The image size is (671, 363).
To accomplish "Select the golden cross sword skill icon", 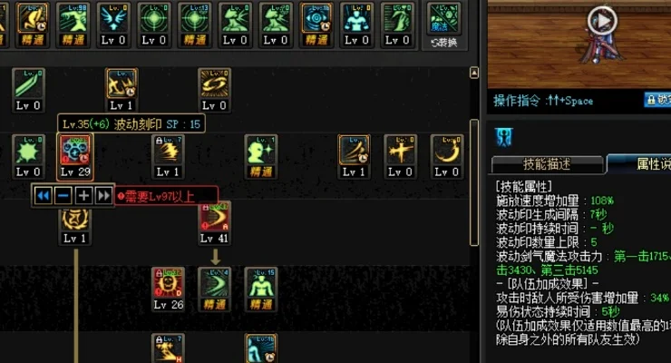I will pos(401,156).
